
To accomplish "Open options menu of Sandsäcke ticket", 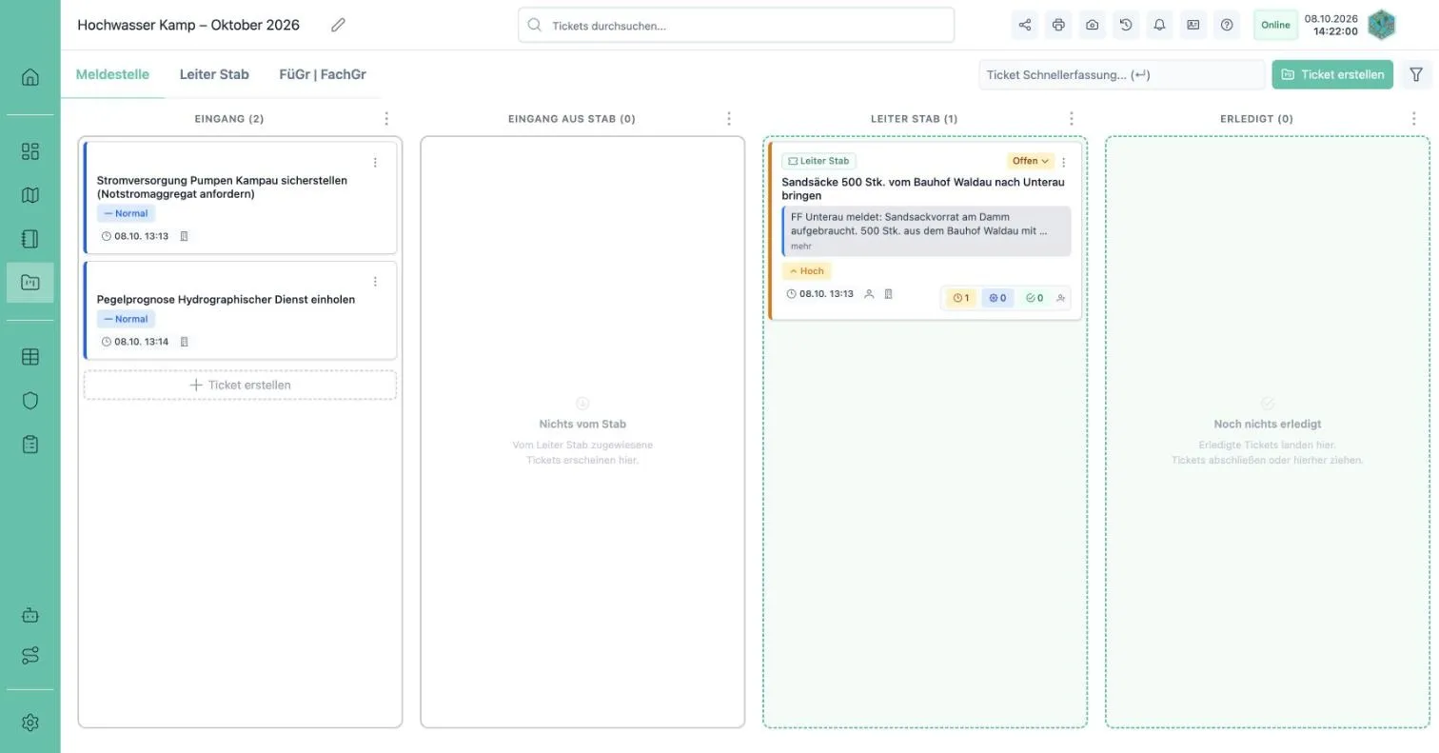I will 1064,162.
